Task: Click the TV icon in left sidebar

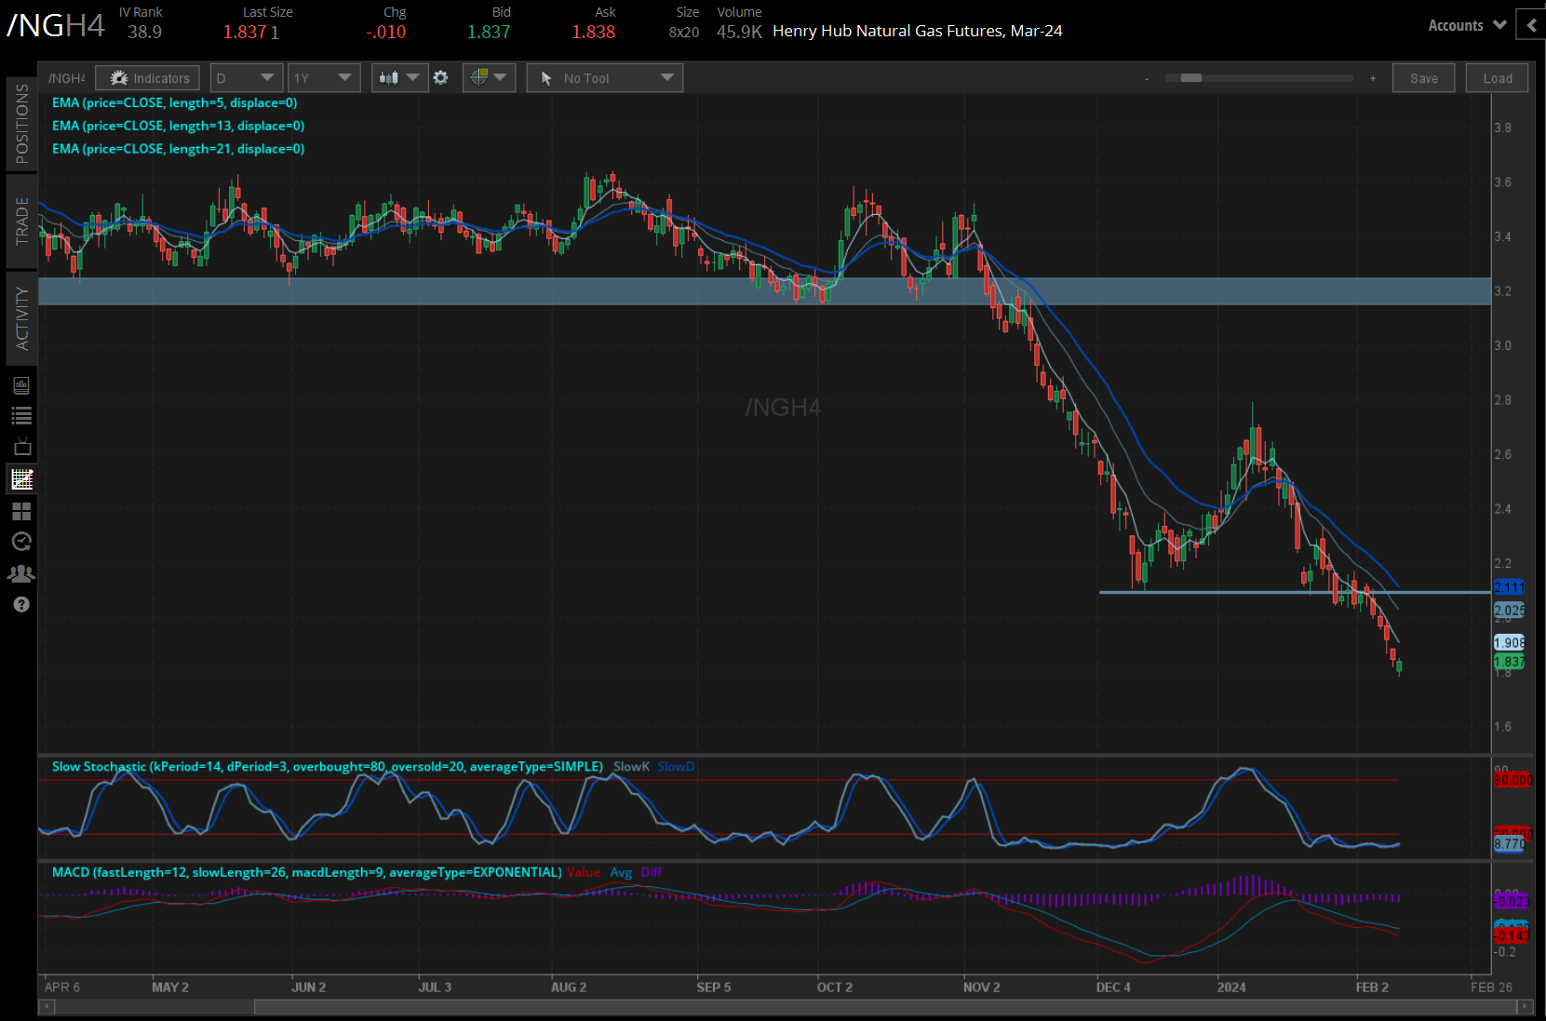Action: (x=21, y=447)
